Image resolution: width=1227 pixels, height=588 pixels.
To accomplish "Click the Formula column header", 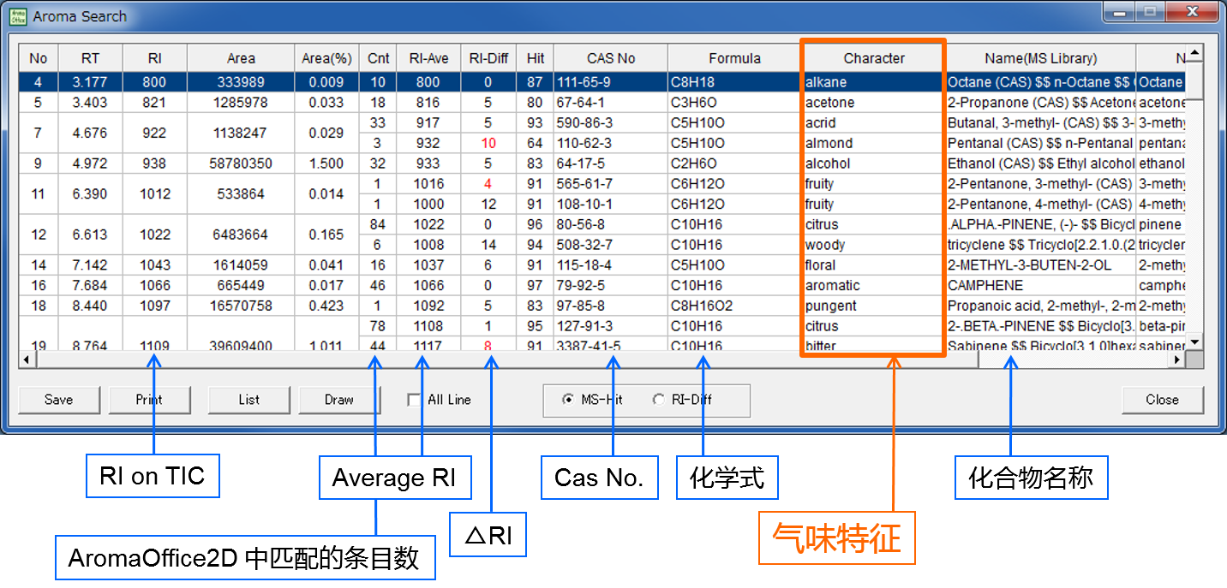I will (x=734, y=58).
